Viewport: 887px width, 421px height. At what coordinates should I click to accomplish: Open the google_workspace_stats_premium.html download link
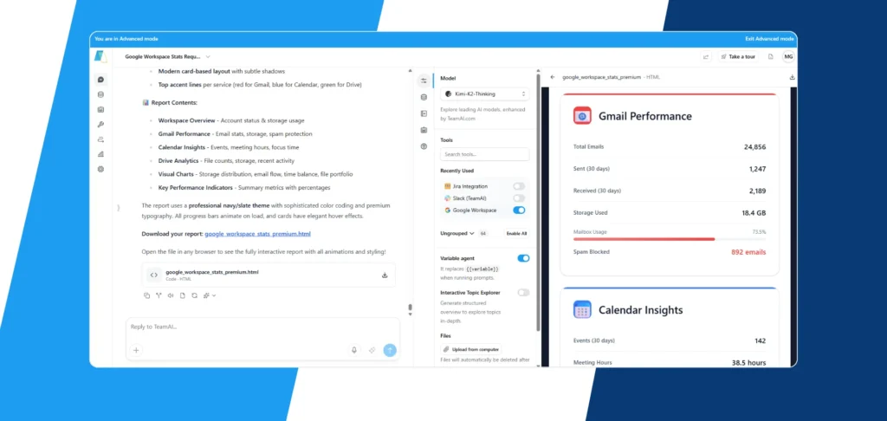257,234
